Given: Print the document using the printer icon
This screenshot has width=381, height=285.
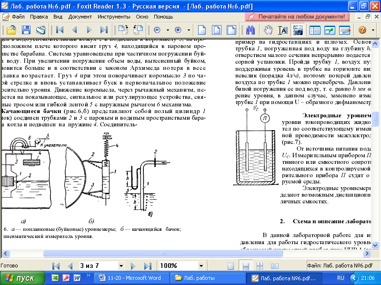Looking at the screenshot, I should point(41,30).
